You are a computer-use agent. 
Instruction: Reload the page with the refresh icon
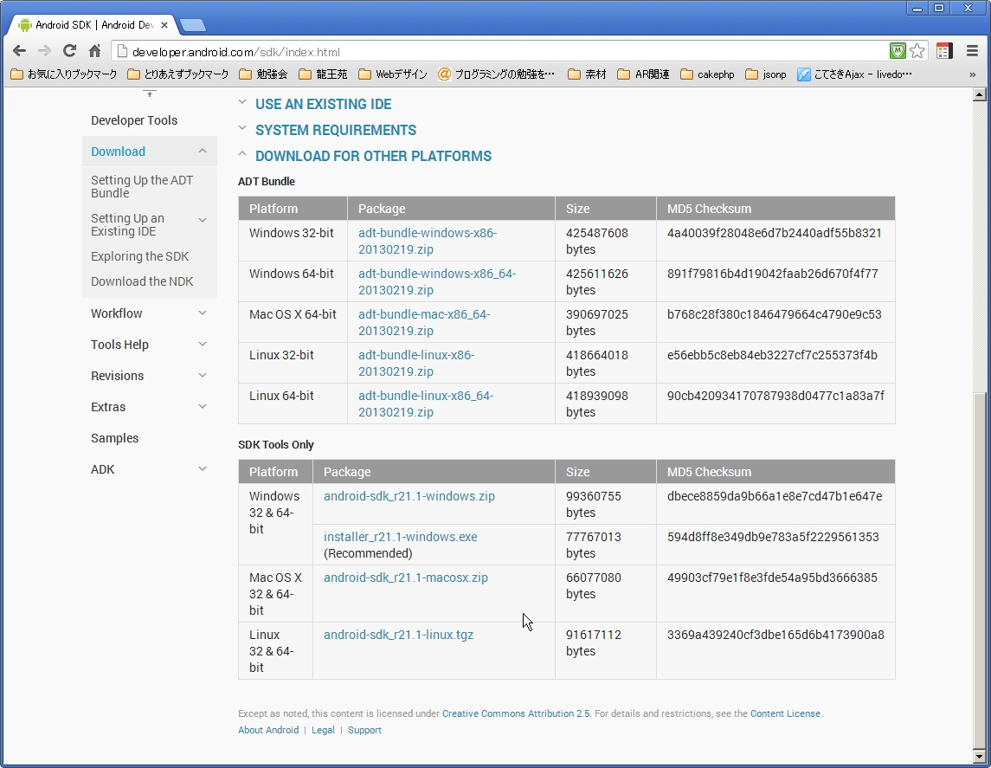pos(69,51)
